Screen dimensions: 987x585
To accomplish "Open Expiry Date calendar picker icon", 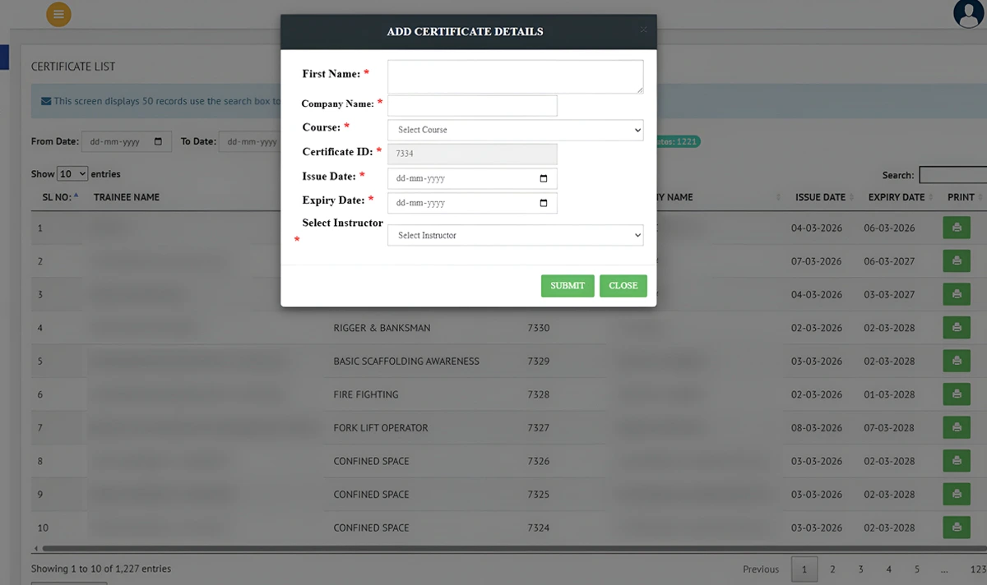I will [543, 203].
